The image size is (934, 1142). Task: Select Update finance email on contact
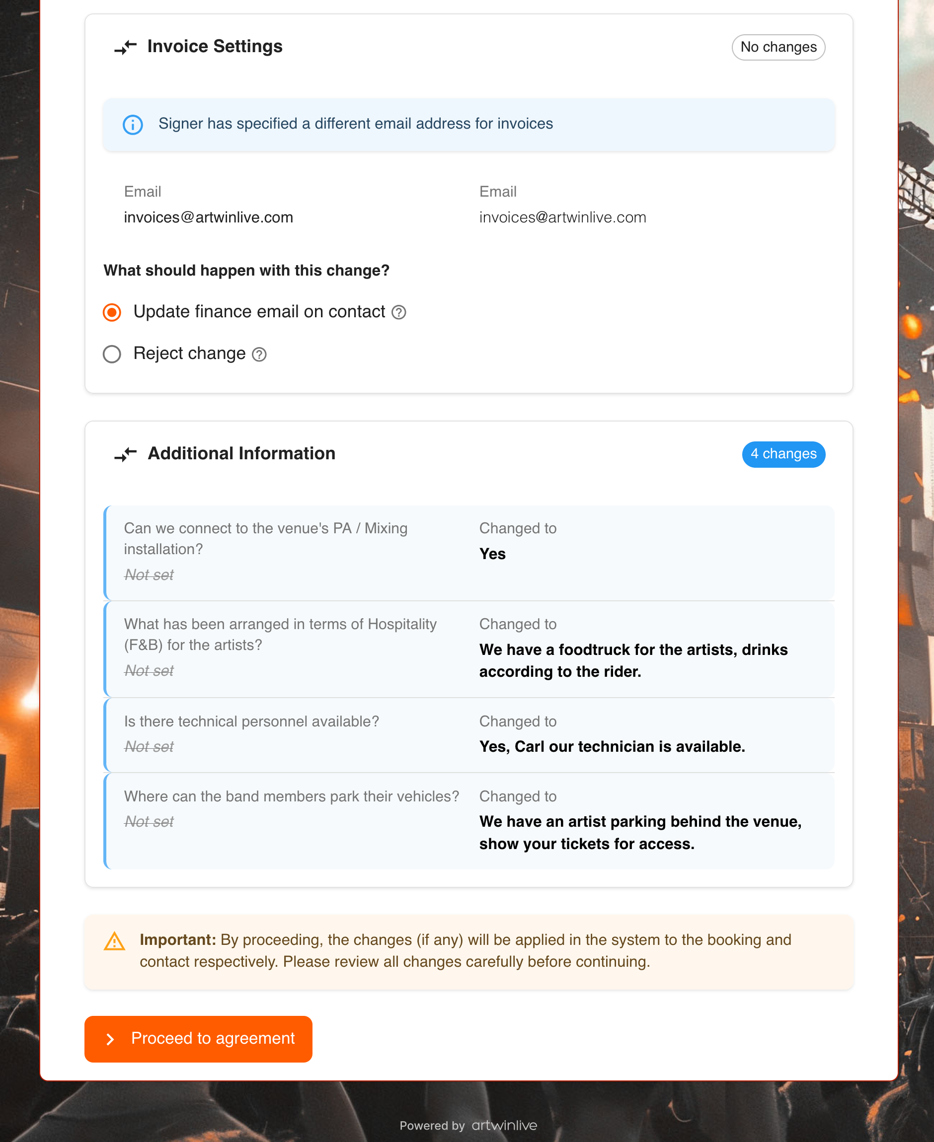click(x=112, y=312)
